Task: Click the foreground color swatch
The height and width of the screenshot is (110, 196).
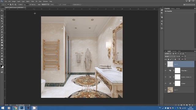Action: point(1,66)
